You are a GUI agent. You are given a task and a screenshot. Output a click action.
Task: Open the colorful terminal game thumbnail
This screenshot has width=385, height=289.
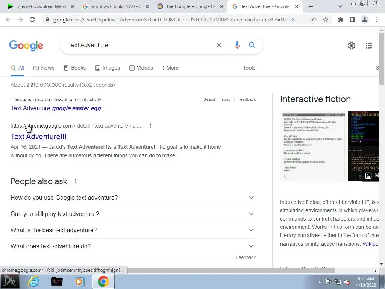click(x=364, y=128)
